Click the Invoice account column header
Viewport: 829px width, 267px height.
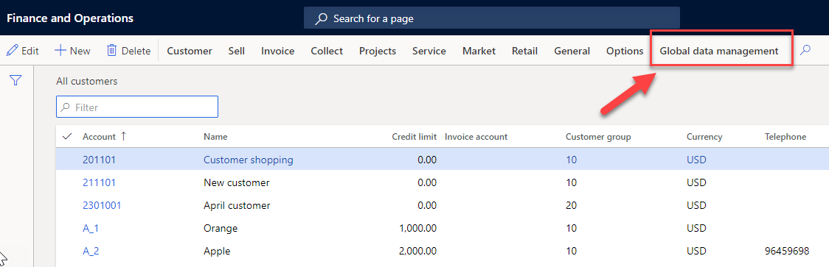[476, 137]
